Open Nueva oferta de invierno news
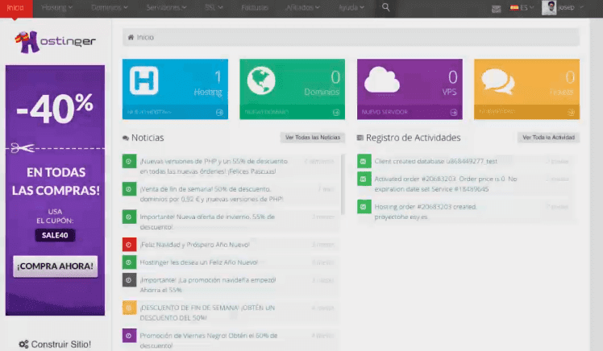Screen dimensions: 603x351 207,222
